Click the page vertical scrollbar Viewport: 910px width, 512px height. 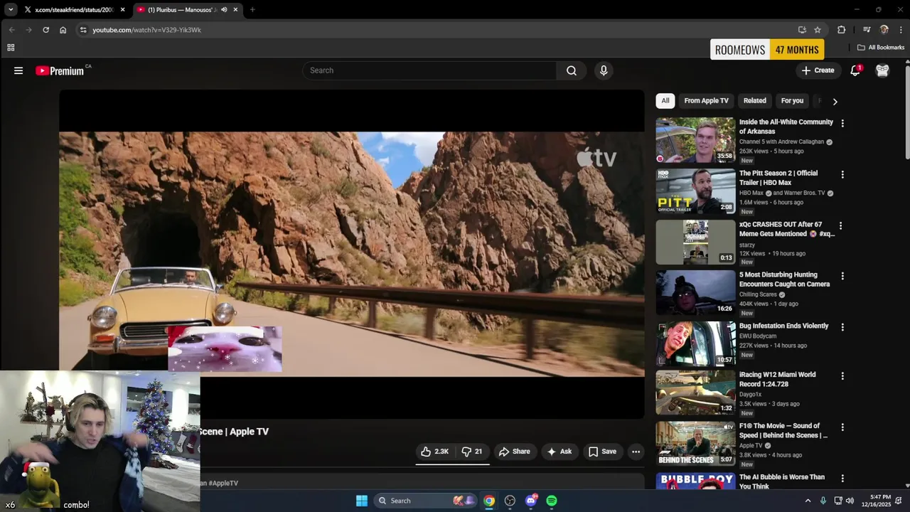[x=907, y=111]
